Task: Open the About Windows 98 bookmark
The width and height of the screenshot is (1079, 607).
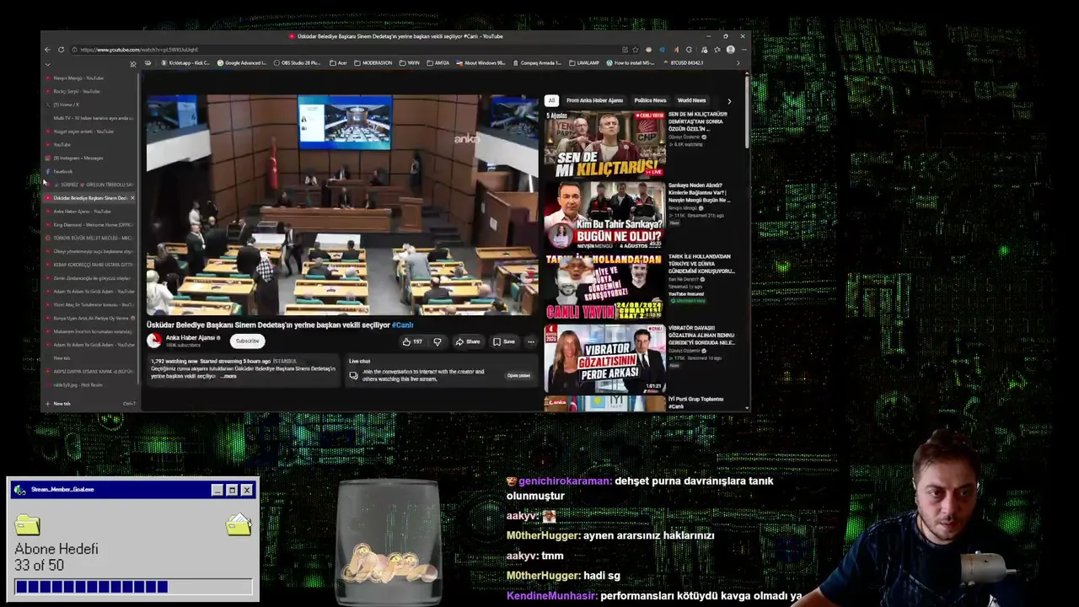Action: (x=481, y=63)
